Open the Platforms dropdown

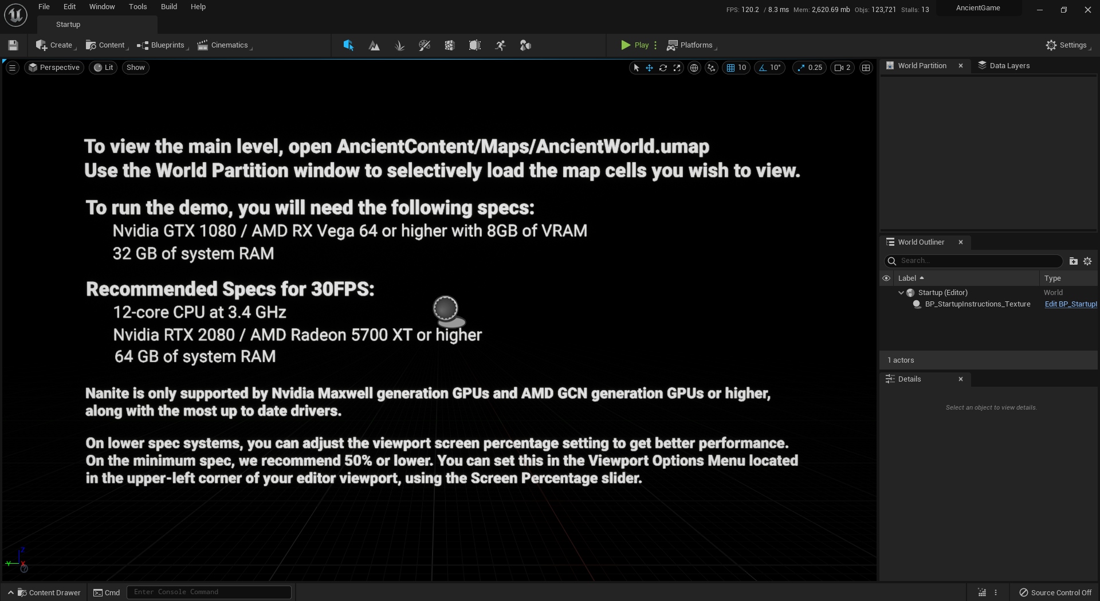(692, 45)
